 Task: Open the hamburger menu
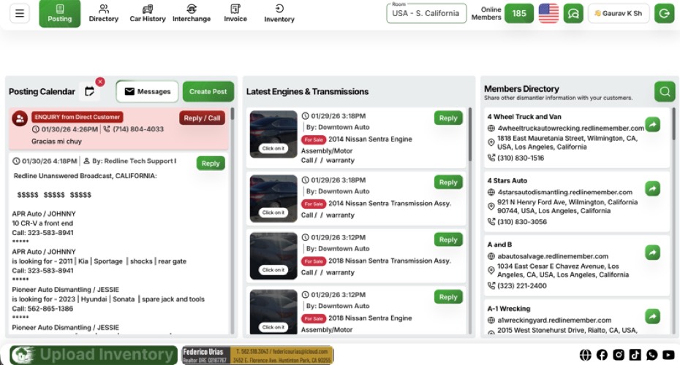[x=20, y=13]
